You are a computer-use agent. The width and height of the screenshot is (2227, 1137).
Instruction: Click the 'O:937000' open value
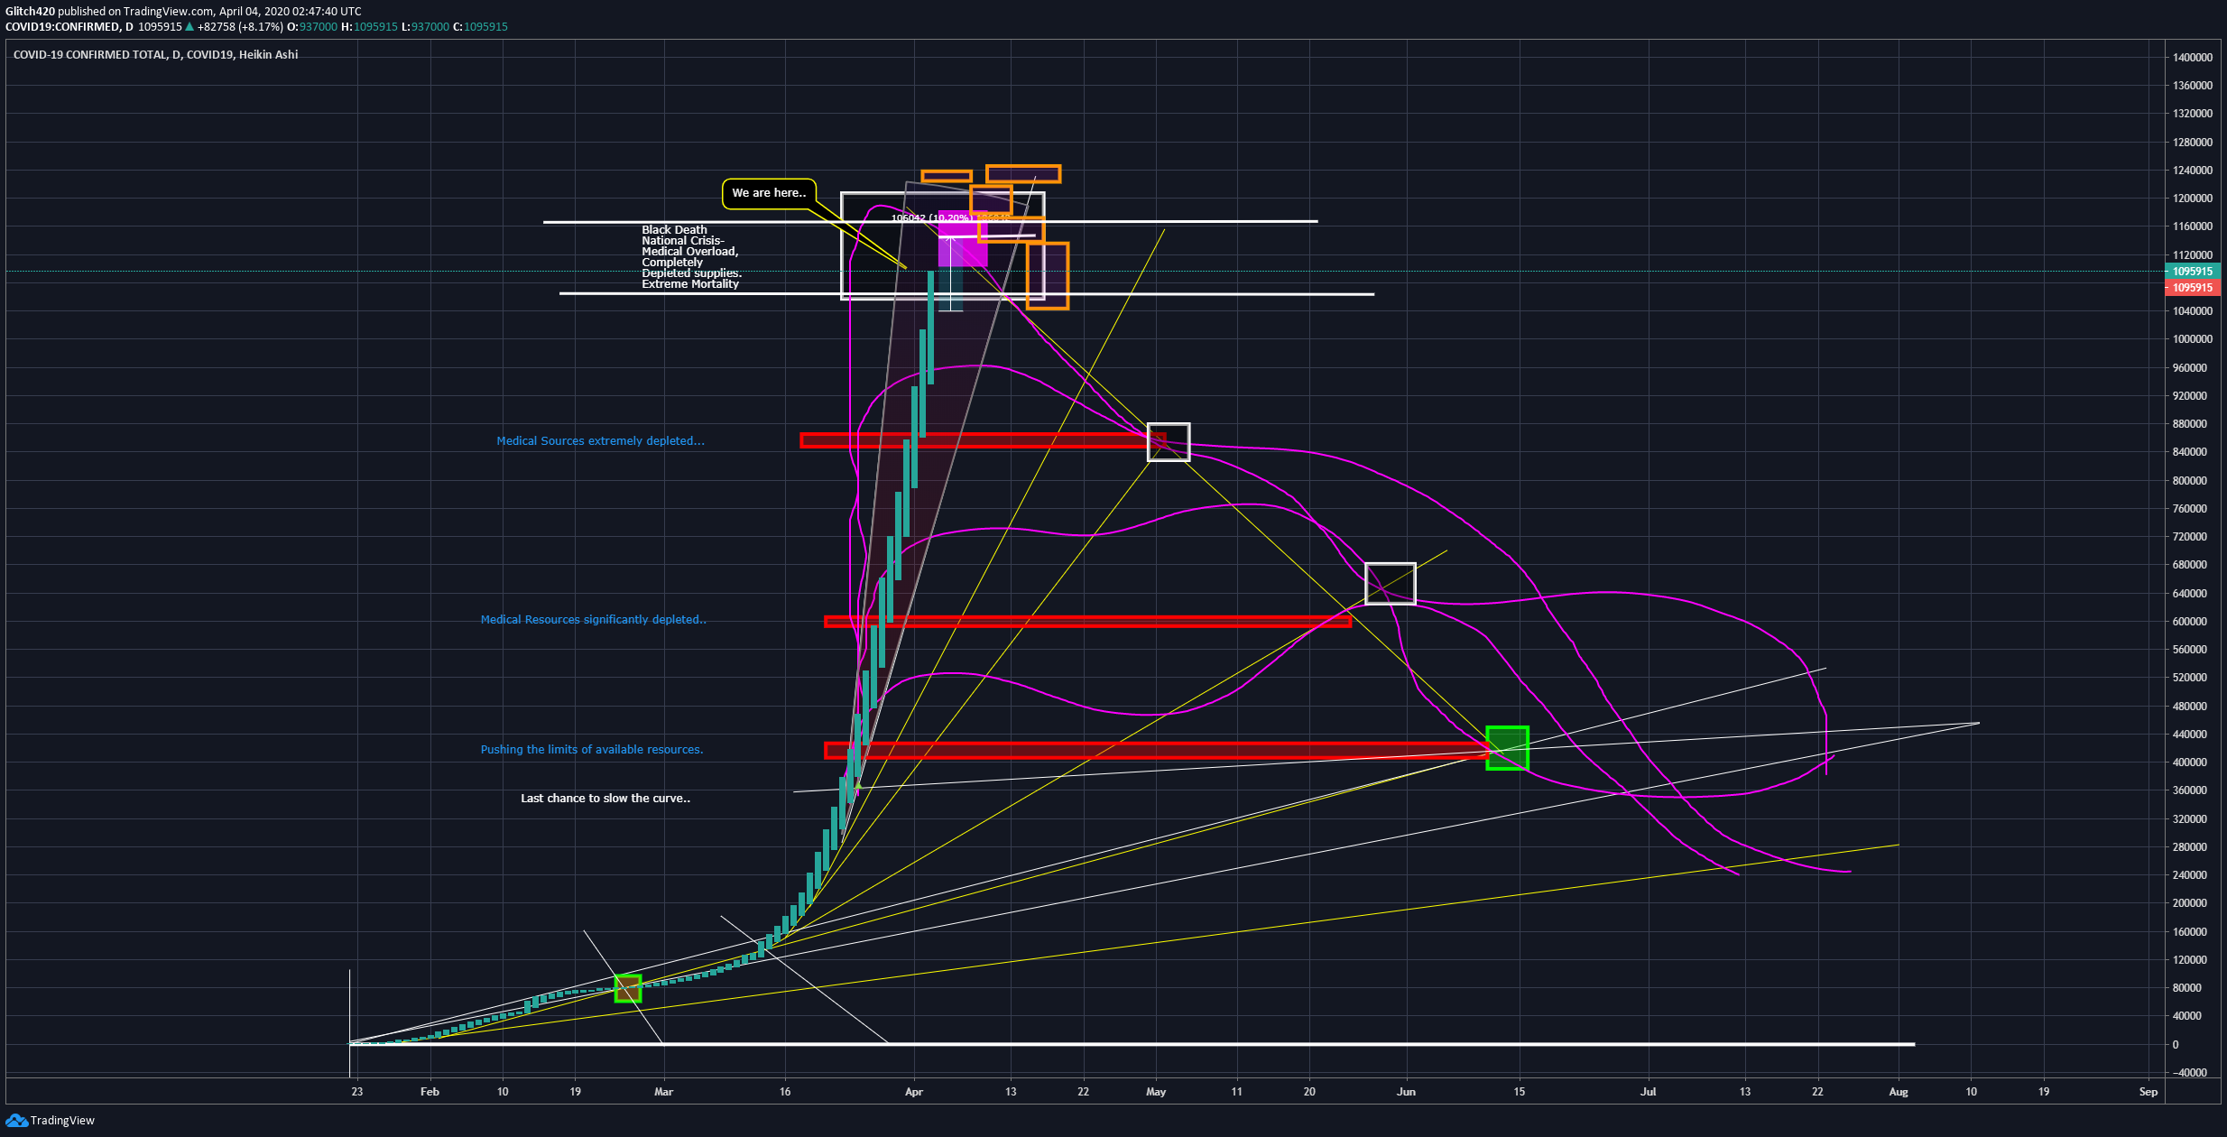click(x=312, y=27)
